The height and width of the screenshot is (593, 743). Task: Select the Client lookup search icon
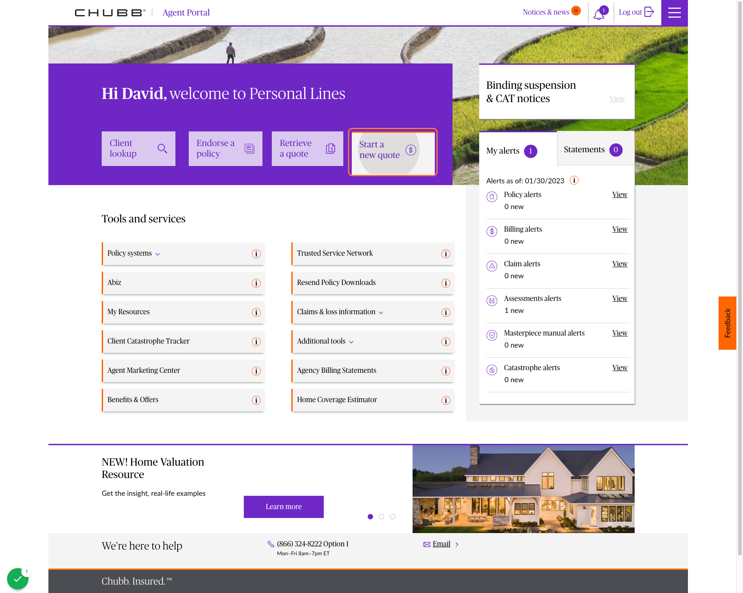163,149
